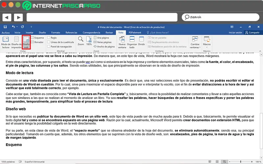Click Desplazamiento sincrónico option
Screen dimensions: 263x164
163,42
